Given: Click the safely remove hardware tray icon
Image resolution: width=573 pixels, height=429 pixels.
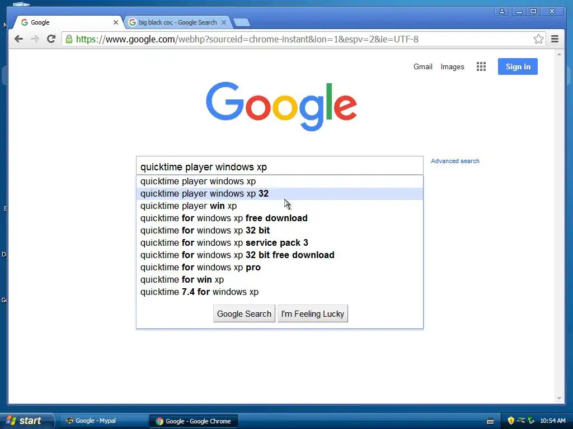Looking at the screenshot, I should tap(532, 421).
